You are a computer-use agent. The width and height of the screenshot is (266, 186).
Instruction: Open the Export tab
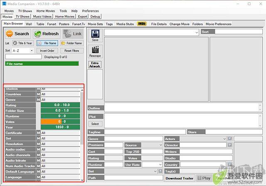[82, 17]
